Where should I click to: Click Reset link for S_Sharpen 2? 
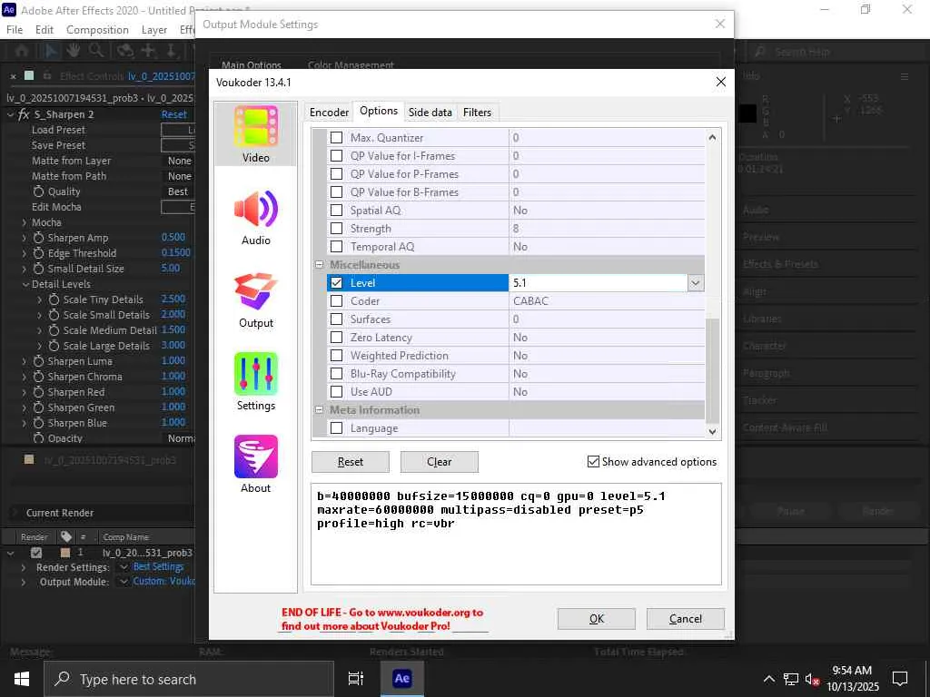(x=173, y=114)
